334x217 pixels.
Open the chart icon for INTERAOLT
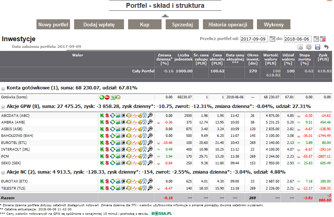(118, 149)
